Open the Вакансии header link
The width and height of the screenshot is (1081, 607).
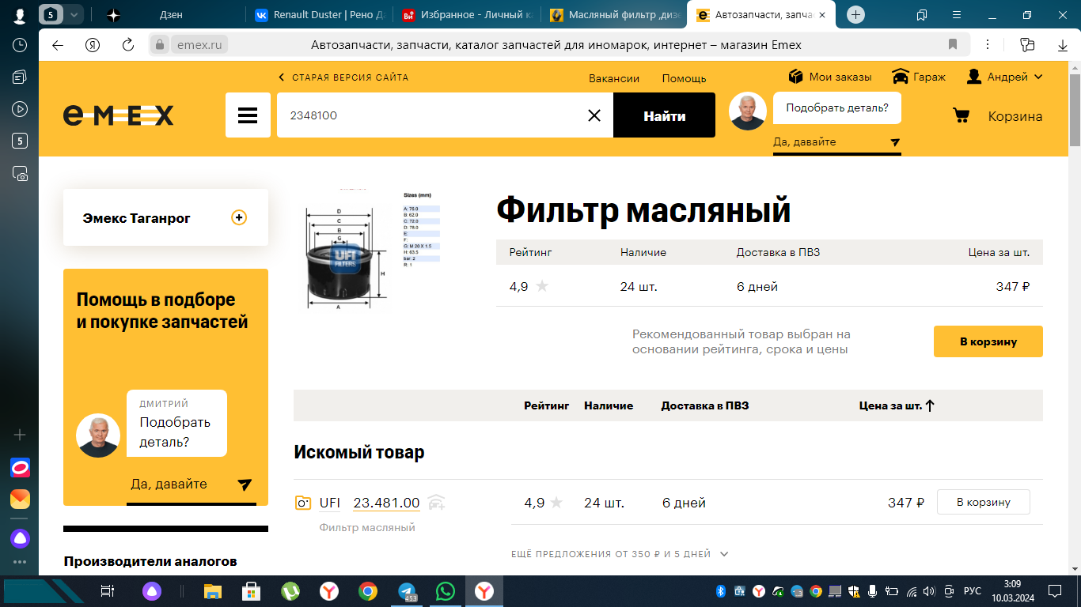(614, 78)
